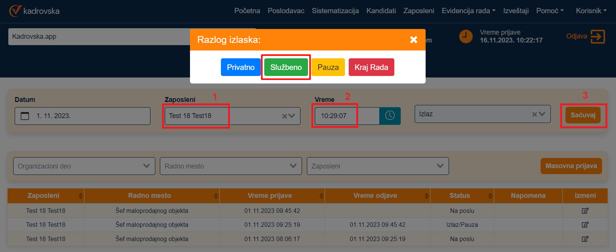Click the Odjava logout arrow icon
The image size is (616, 252).
tap(598, 36)
